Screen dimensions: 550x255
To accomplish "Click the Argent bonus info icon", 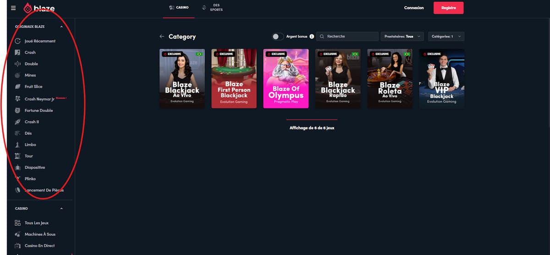I will pos(312,36).
